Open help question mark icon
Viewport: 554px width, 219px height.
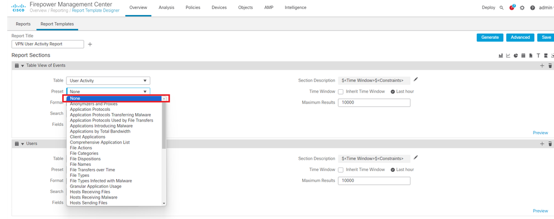coord(532,8)
